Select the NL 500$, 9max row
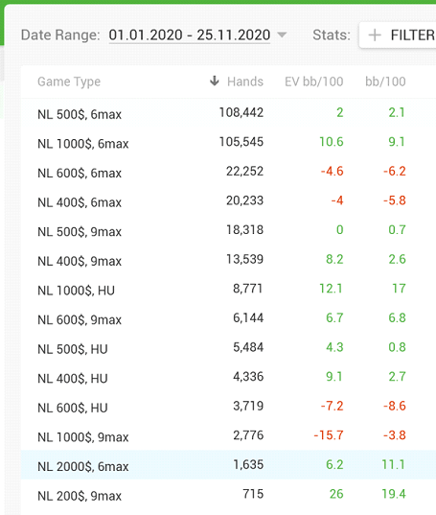The image size is (436, 515). 228,230
